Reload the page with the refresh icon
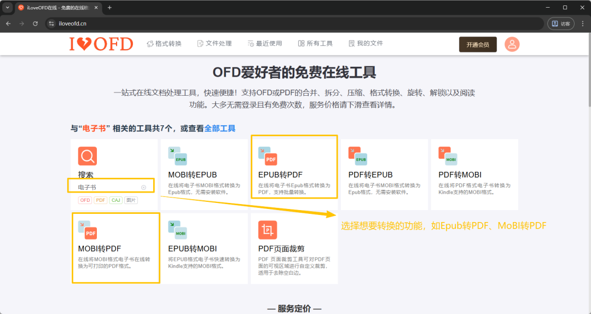This screenshot has height=314, width=591. tap(35, 24)
